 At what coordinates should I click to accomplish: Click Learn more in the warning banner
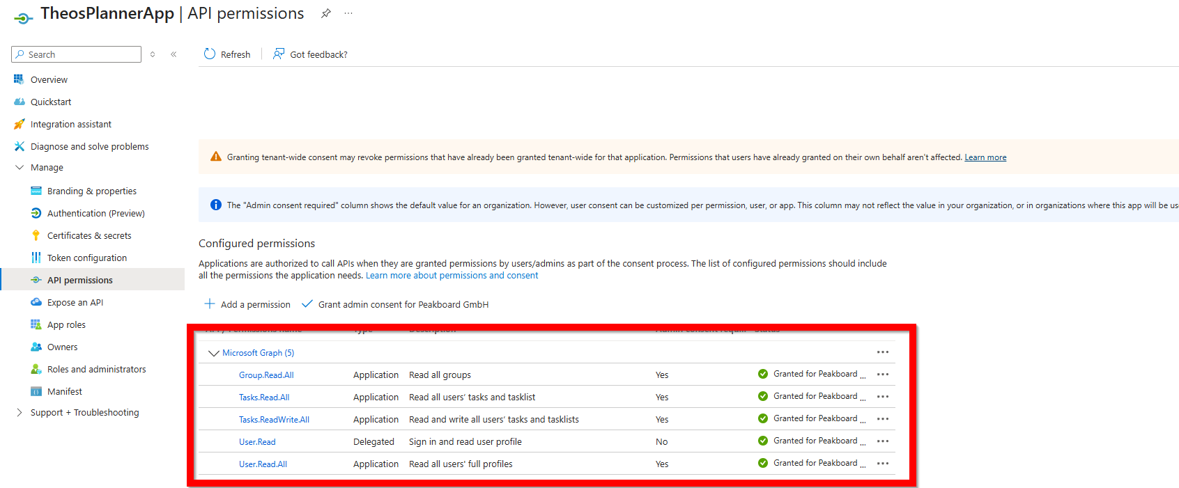pyautogui.click(x=985, y=157)
